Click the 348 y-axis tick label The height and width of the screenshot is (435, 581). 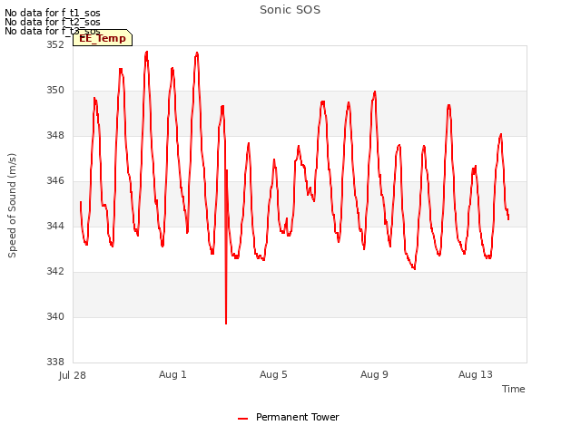(55, 135)
